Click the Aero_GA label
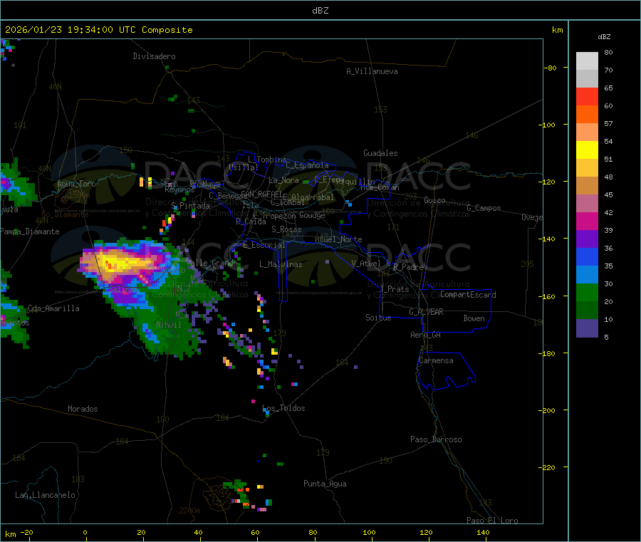Screen dimensions: 641x542 click(x=426, y=335)
